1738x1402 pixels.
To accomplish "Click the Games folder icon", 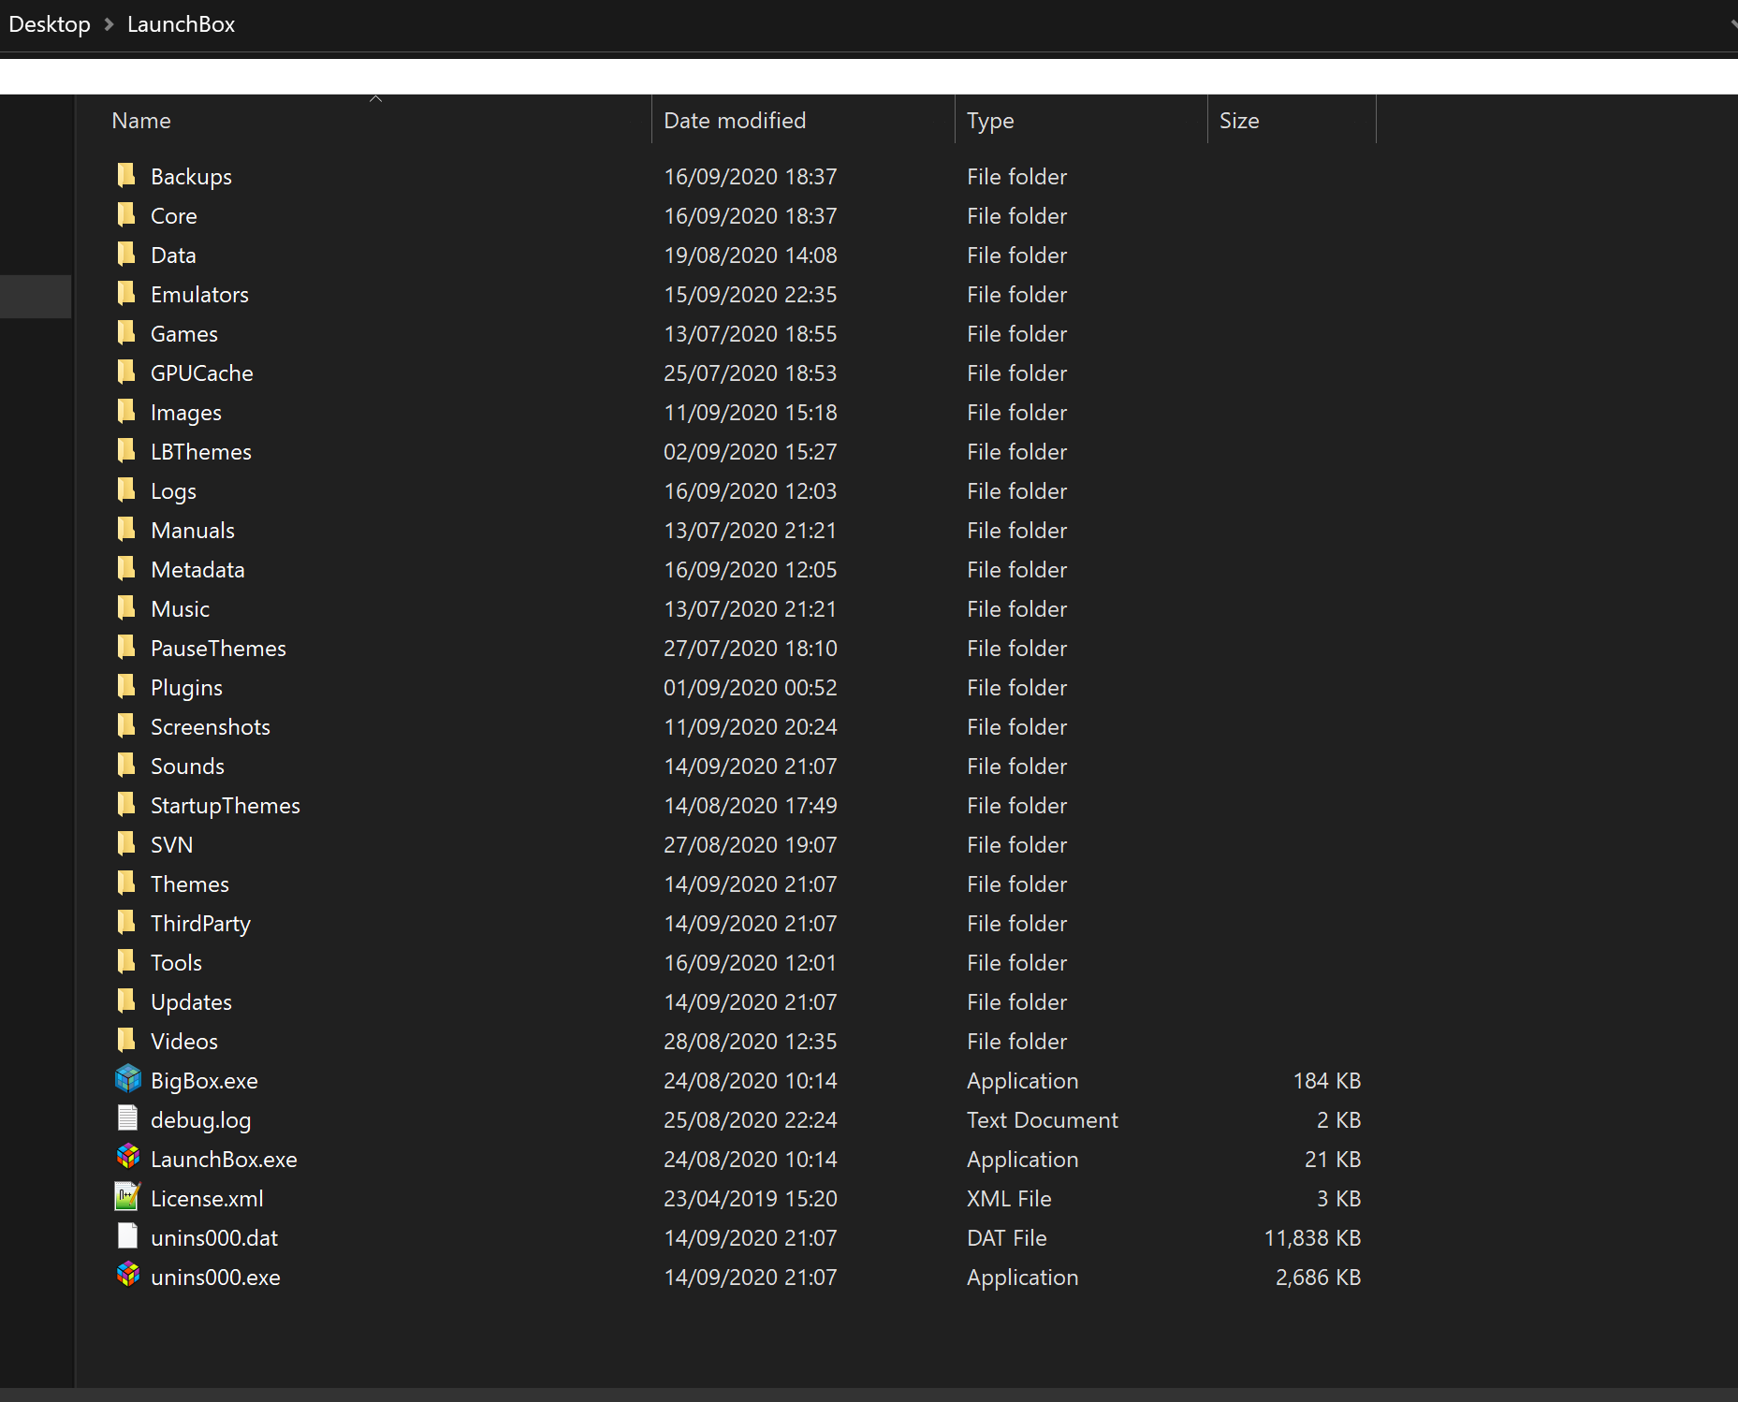I will (126, 332).
